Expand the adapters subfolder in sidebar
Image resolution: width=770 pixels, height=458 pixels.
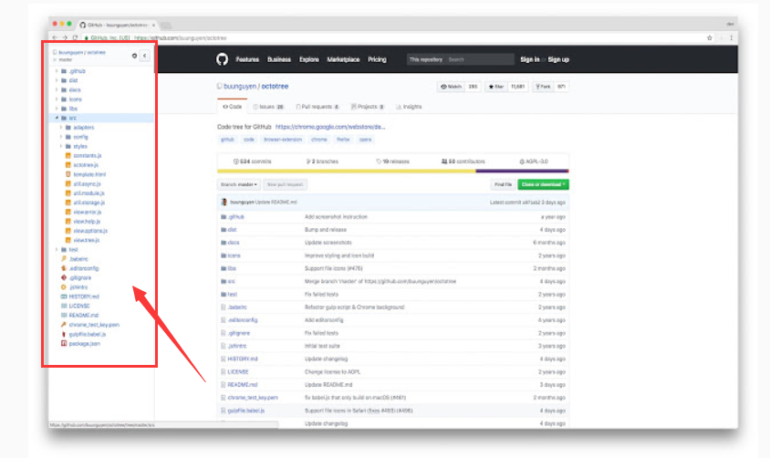pos(61,128)
